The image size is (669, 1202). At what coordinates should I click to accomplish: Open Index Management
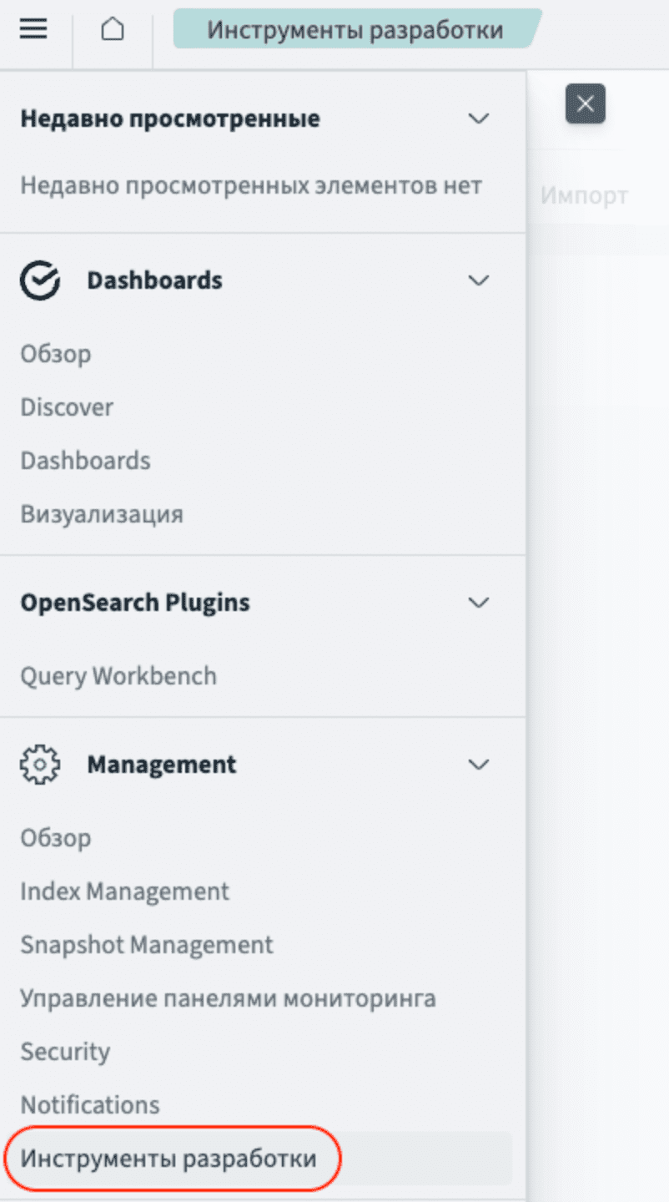[x=124, y=891]
